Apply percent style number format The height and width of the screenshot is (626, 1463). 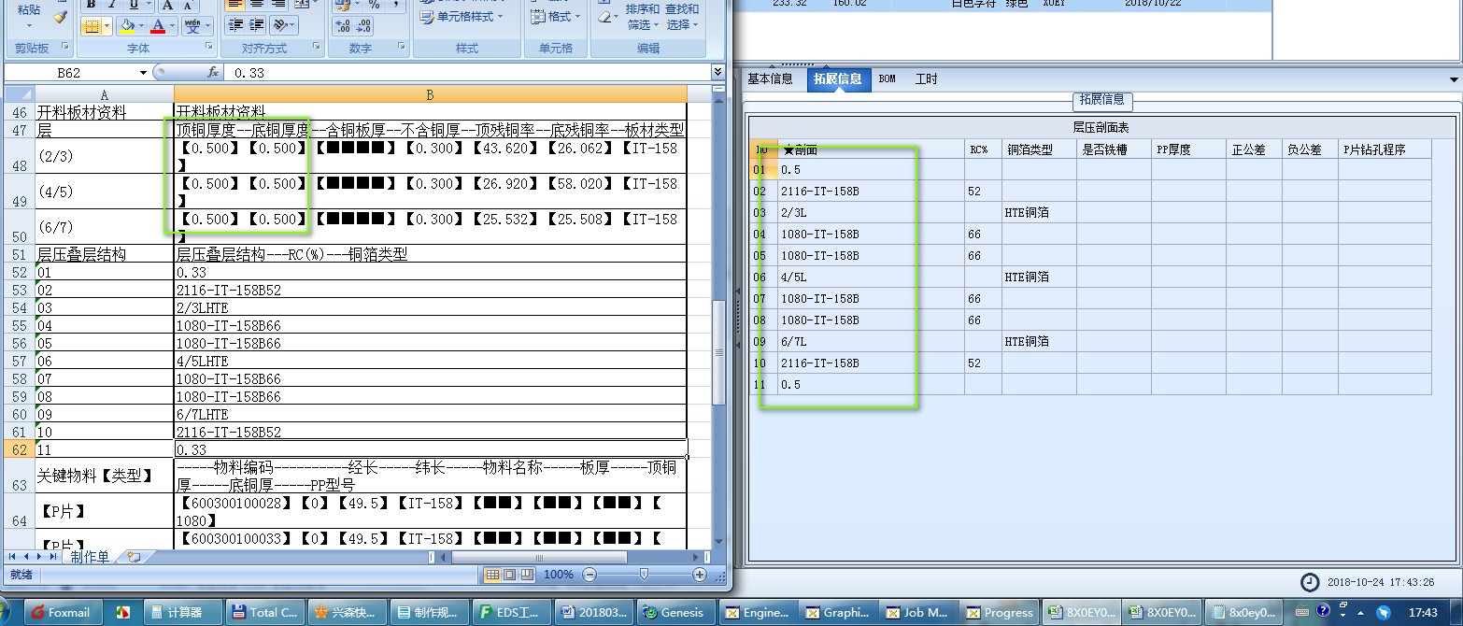pos(374,5)
